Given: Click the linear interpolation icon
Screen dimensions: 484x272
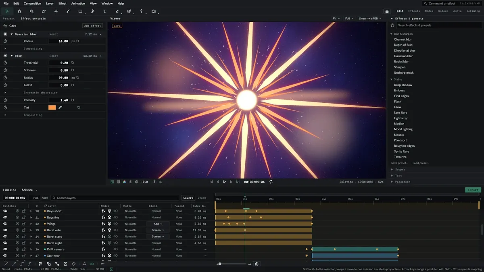Looking at the screenshot, I should [x=6, y=264].
